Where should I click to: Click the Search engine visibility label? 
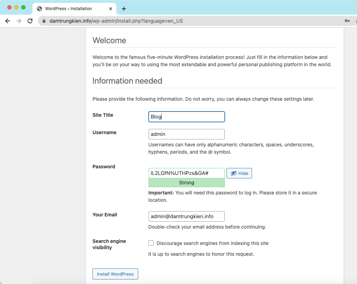[109, 244]
